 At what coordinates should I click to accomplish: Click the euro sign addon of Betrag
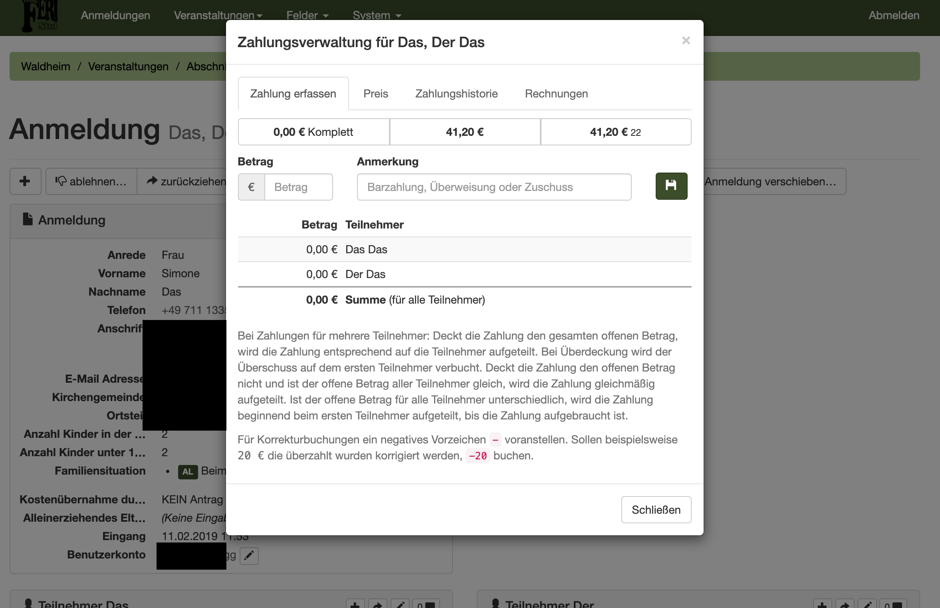[x=251, y=187]
